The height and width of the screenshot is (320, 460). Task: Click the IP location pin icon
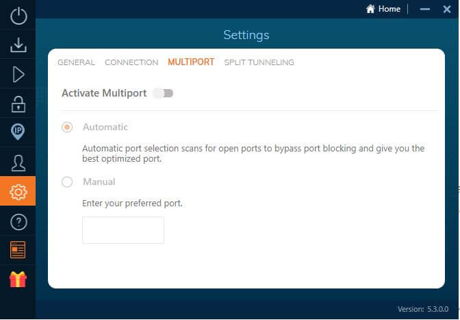[x=18, y=132]
